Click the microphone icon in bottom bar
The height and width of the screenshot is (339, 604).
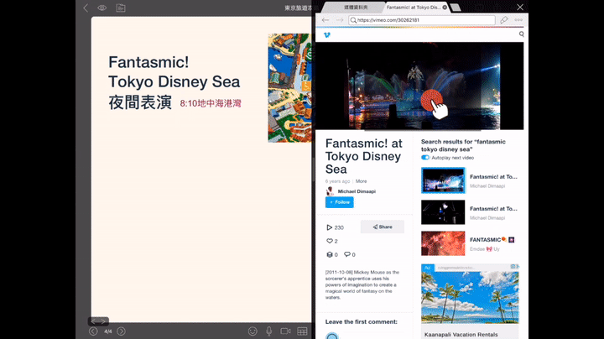(269, 331)
